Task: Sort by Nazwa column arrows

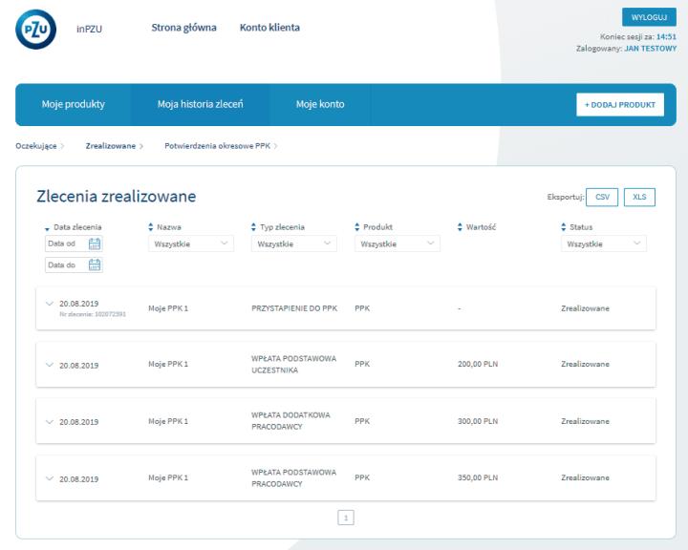Action: [150, 226]
